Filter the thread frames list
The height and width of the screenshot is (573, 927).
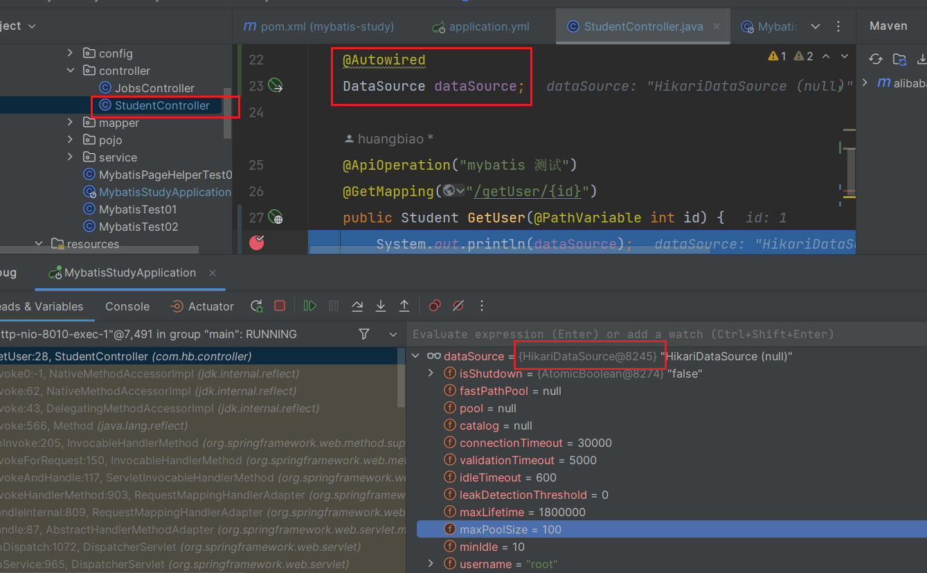[364, 334]
